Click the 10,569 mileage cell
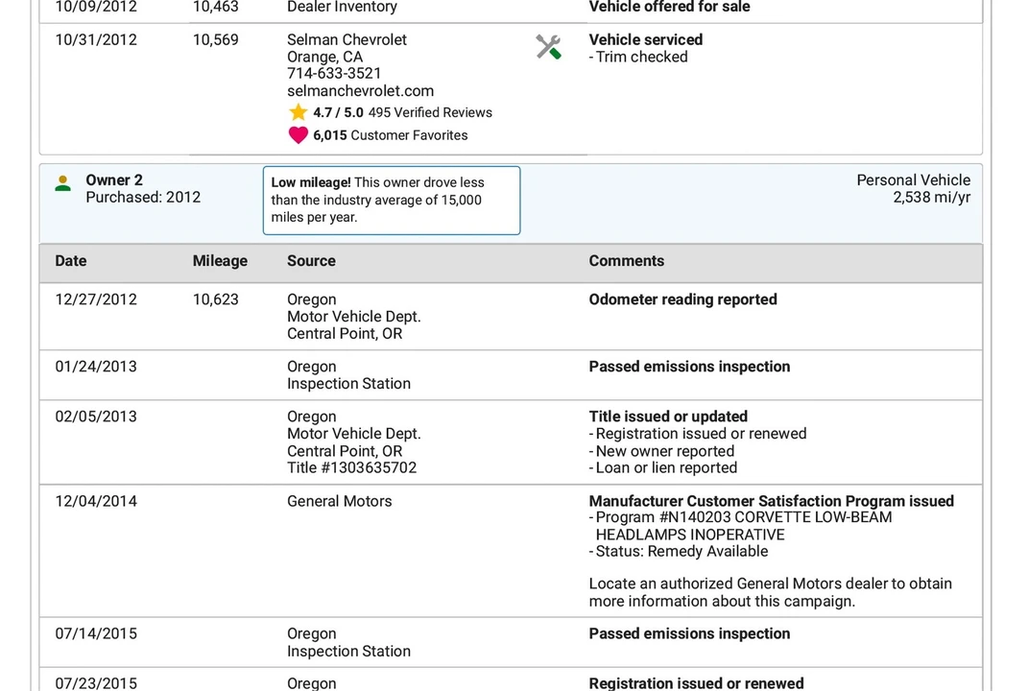This screenshot has width=1028, height=691. coord(215,40)
